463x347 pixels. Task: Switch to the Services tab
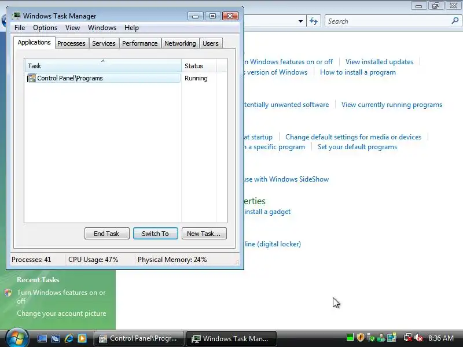click(x=104, y=43)
